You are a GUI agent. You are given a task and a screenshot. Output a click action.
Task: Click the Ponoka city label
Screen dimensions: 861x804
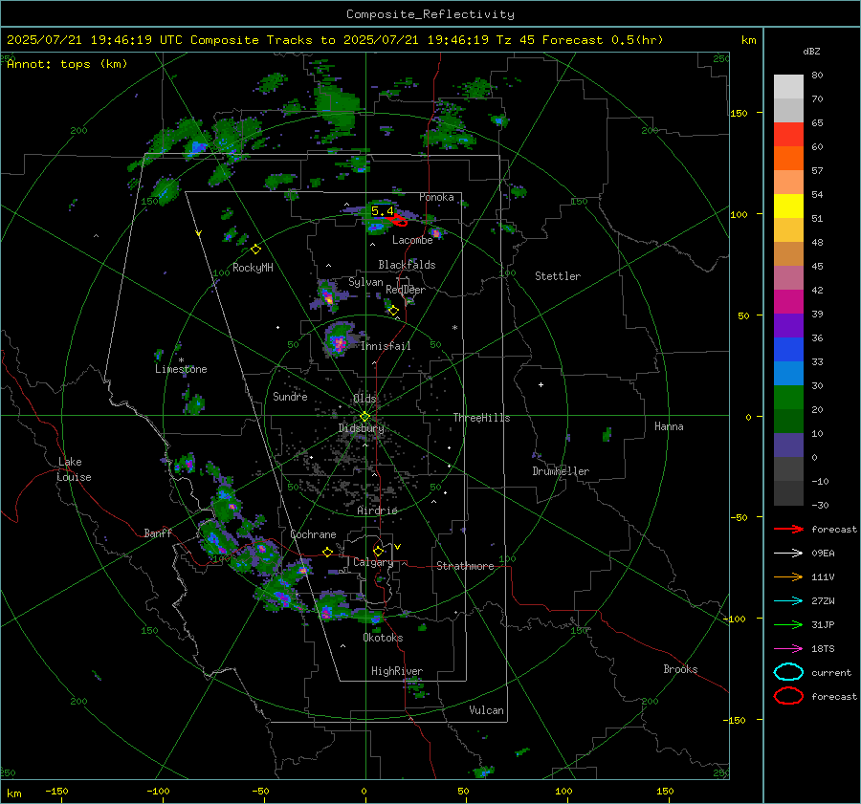(x=436, y=197)
